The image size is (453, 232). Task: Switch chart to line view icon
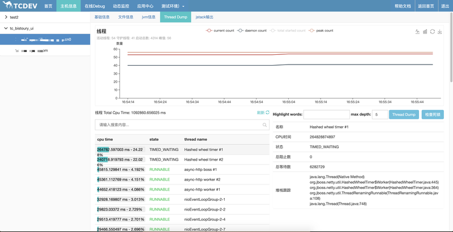tap(417, 32)
